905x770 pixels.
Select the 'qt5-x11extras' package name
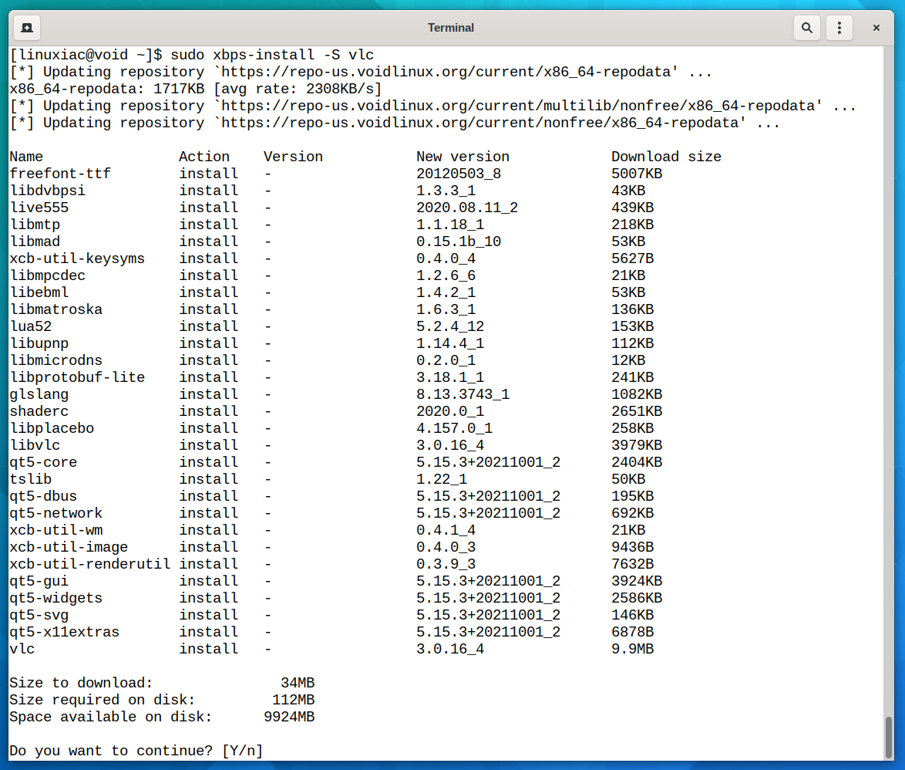tap(65, 632)
